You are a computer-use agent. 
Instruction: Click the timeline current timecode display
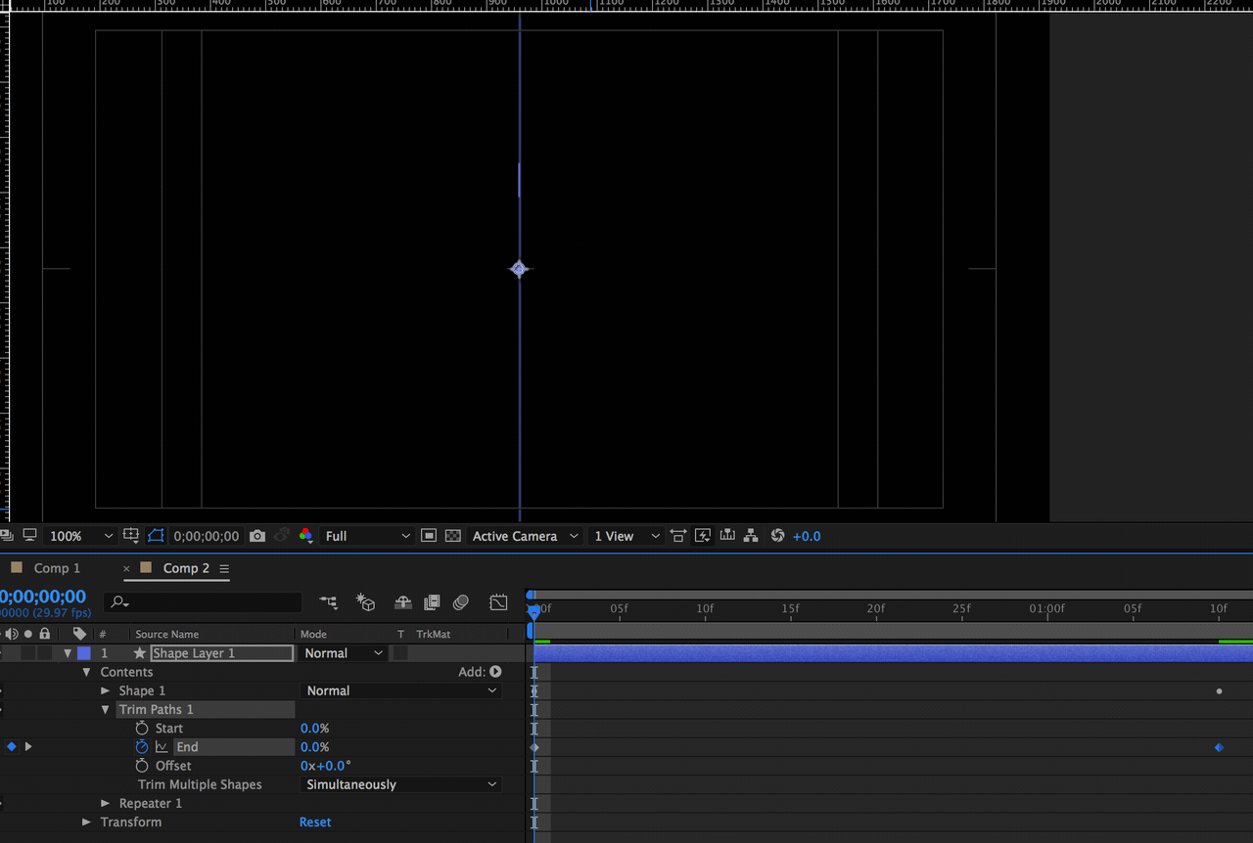pyautogui.click(x=43, y=597)
